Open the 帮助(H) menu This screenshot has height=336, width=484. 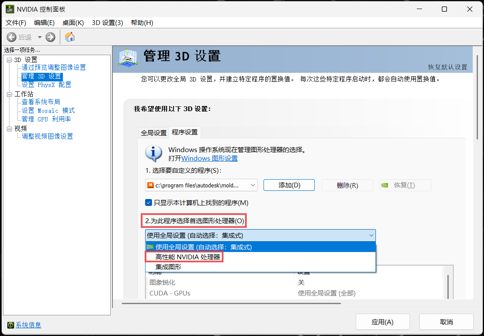142,23
